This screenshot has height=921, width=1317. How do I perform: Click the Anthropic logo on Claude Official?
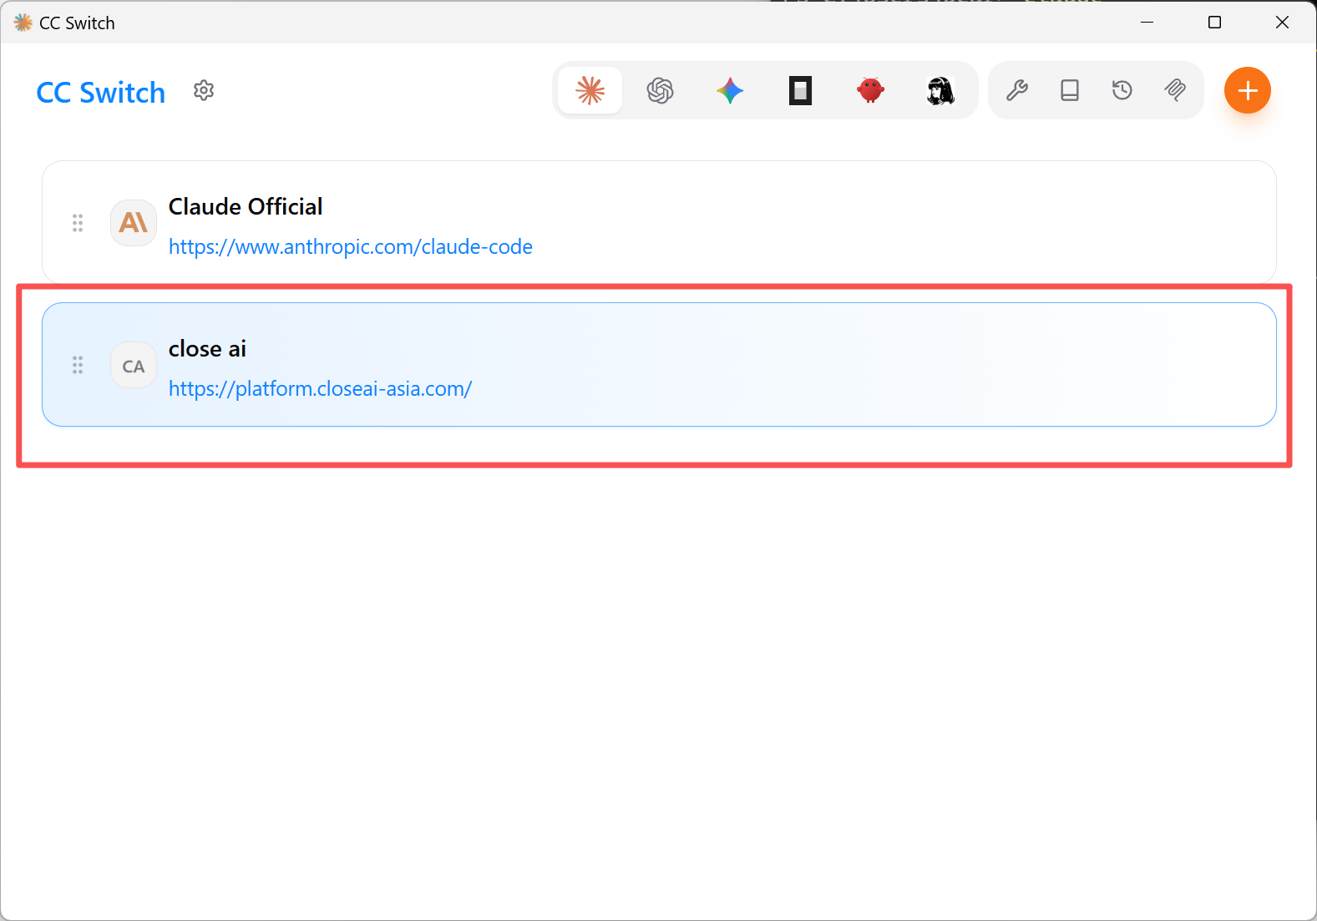pyautogui.click(x=134, y=223)
